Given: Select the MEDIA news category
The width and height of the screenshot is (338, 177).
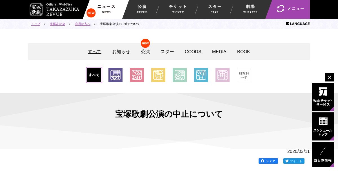Looking at the screenshot, I should 219,52.
